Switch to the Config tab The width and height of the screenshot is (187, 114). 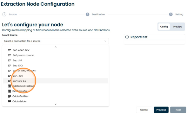164,27
